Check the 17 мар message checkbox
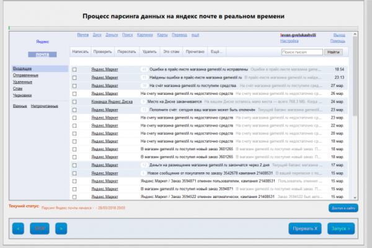372x248 pixels. [x=74, y=165]
